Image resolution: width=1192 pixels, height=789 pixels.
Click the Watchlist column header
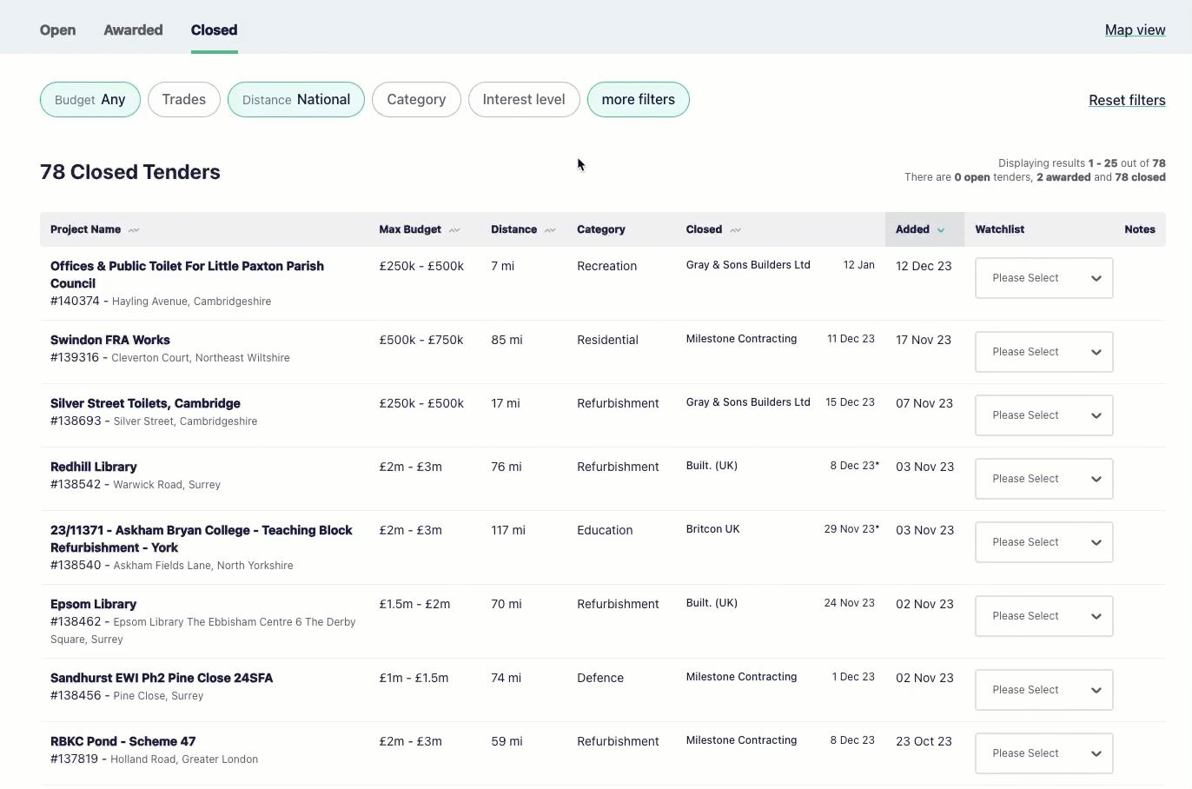pyautogui.click(x=999, y=229)
